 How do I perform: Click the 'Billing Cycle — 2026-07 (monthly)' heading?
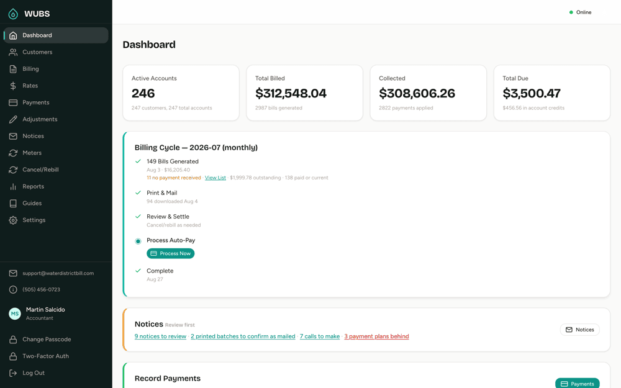click(196, 147)
